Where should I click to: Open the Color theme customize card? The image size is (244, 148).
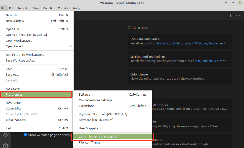point(180,76)
